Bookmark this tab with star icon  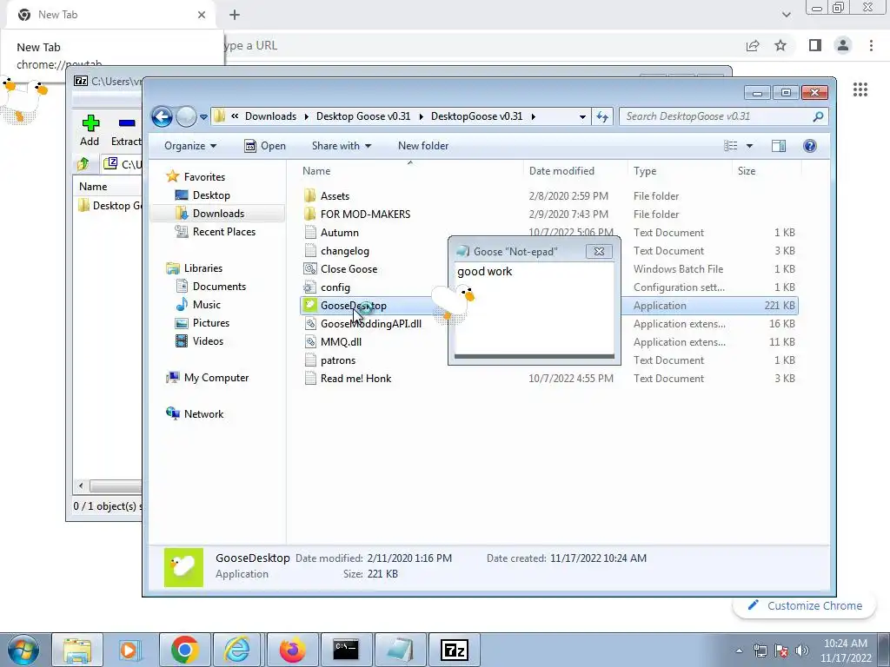click(x=780, y=45)
